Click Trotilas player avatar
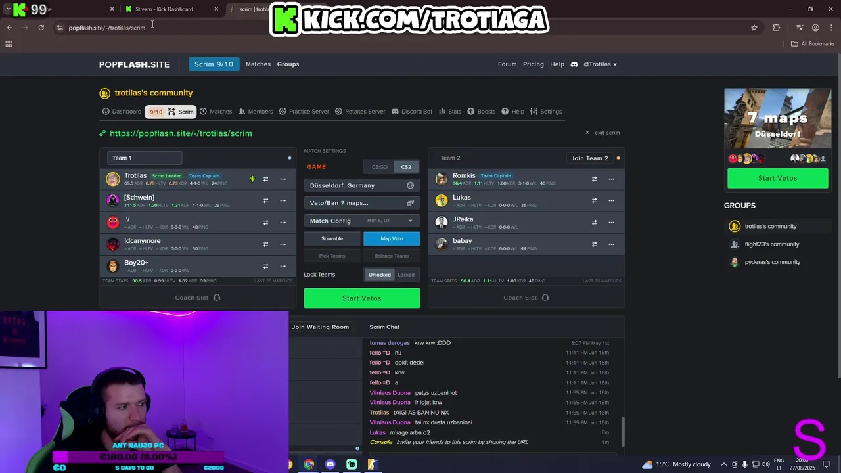Image resolution: width=841 pixels, height=473 pixels. [x=113, y=179]
